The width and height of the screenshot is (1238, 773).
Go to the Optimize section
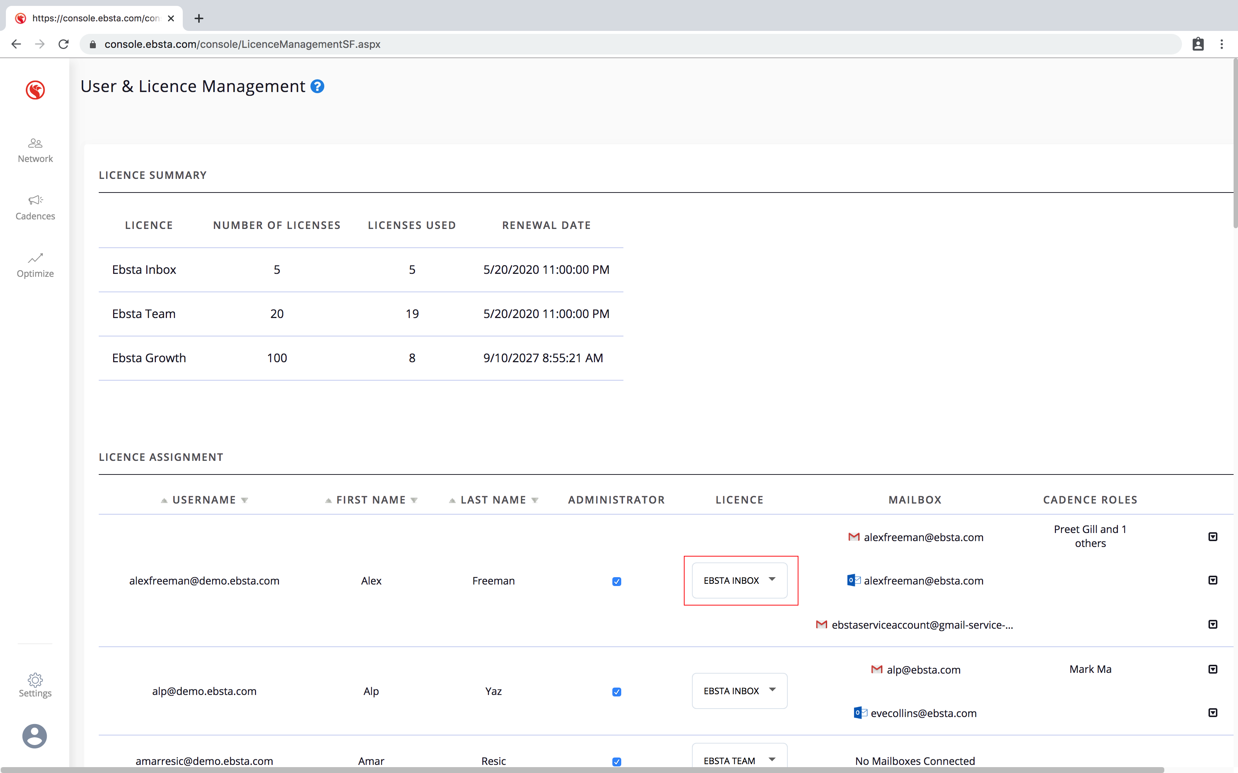tap(35, 265)
